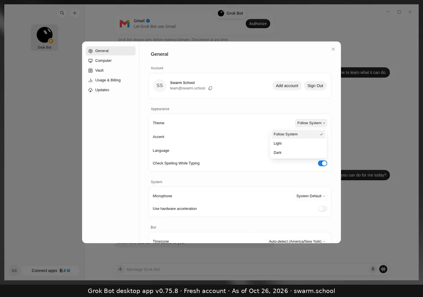Click the Gmail logo icon
Image resolution: width=423 pixels, height=297 pixels.
[x=124, y=24]
